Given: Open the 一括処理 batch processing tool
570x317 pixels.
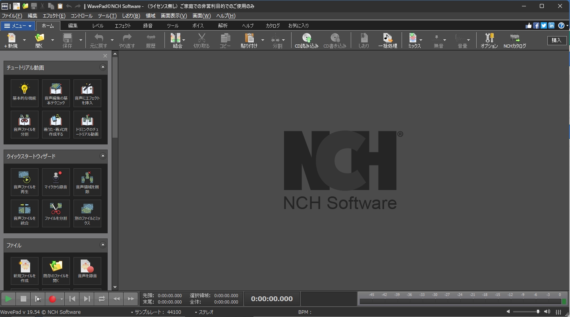Looking at the screenshot, I should (x=387, y=40).
